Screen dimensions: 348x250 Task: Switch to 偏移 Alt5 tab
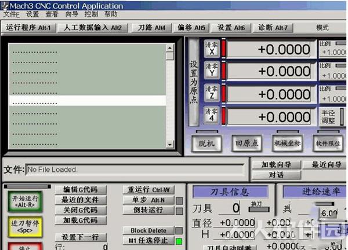tap(191, 28)
